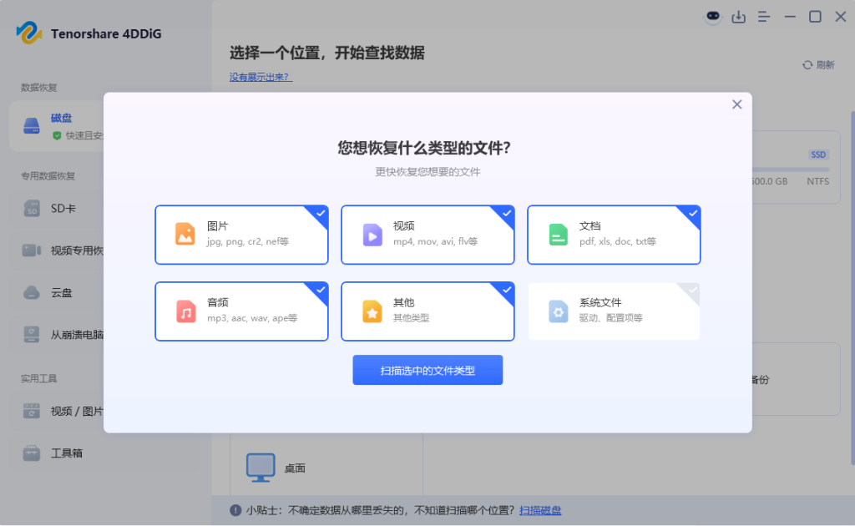The width and height of the screenshot is (855, 526).
Task: Select 从崩溃电脑 recovery mode
Action: point(67,334)
